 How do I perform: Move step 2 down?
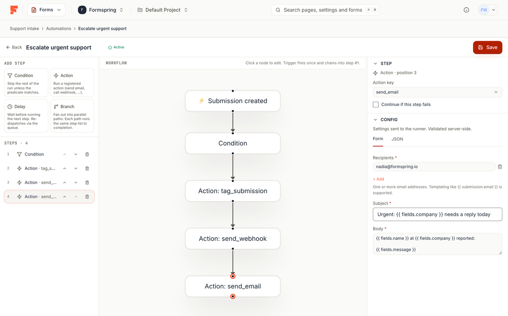pos(76,169)
